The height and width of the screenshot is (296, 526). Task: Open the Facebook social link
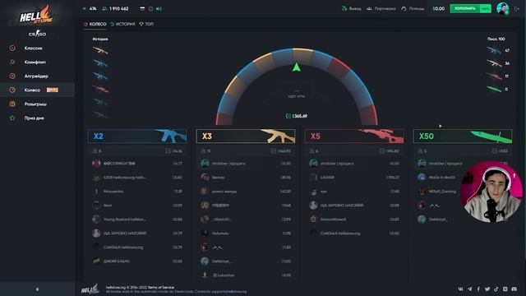pos(478,289)
